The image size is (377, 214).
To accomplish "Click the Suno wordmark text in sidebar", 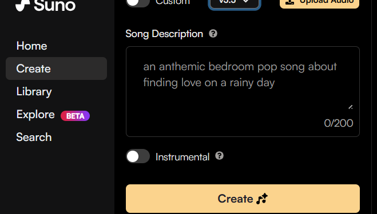I will point(54,5).
